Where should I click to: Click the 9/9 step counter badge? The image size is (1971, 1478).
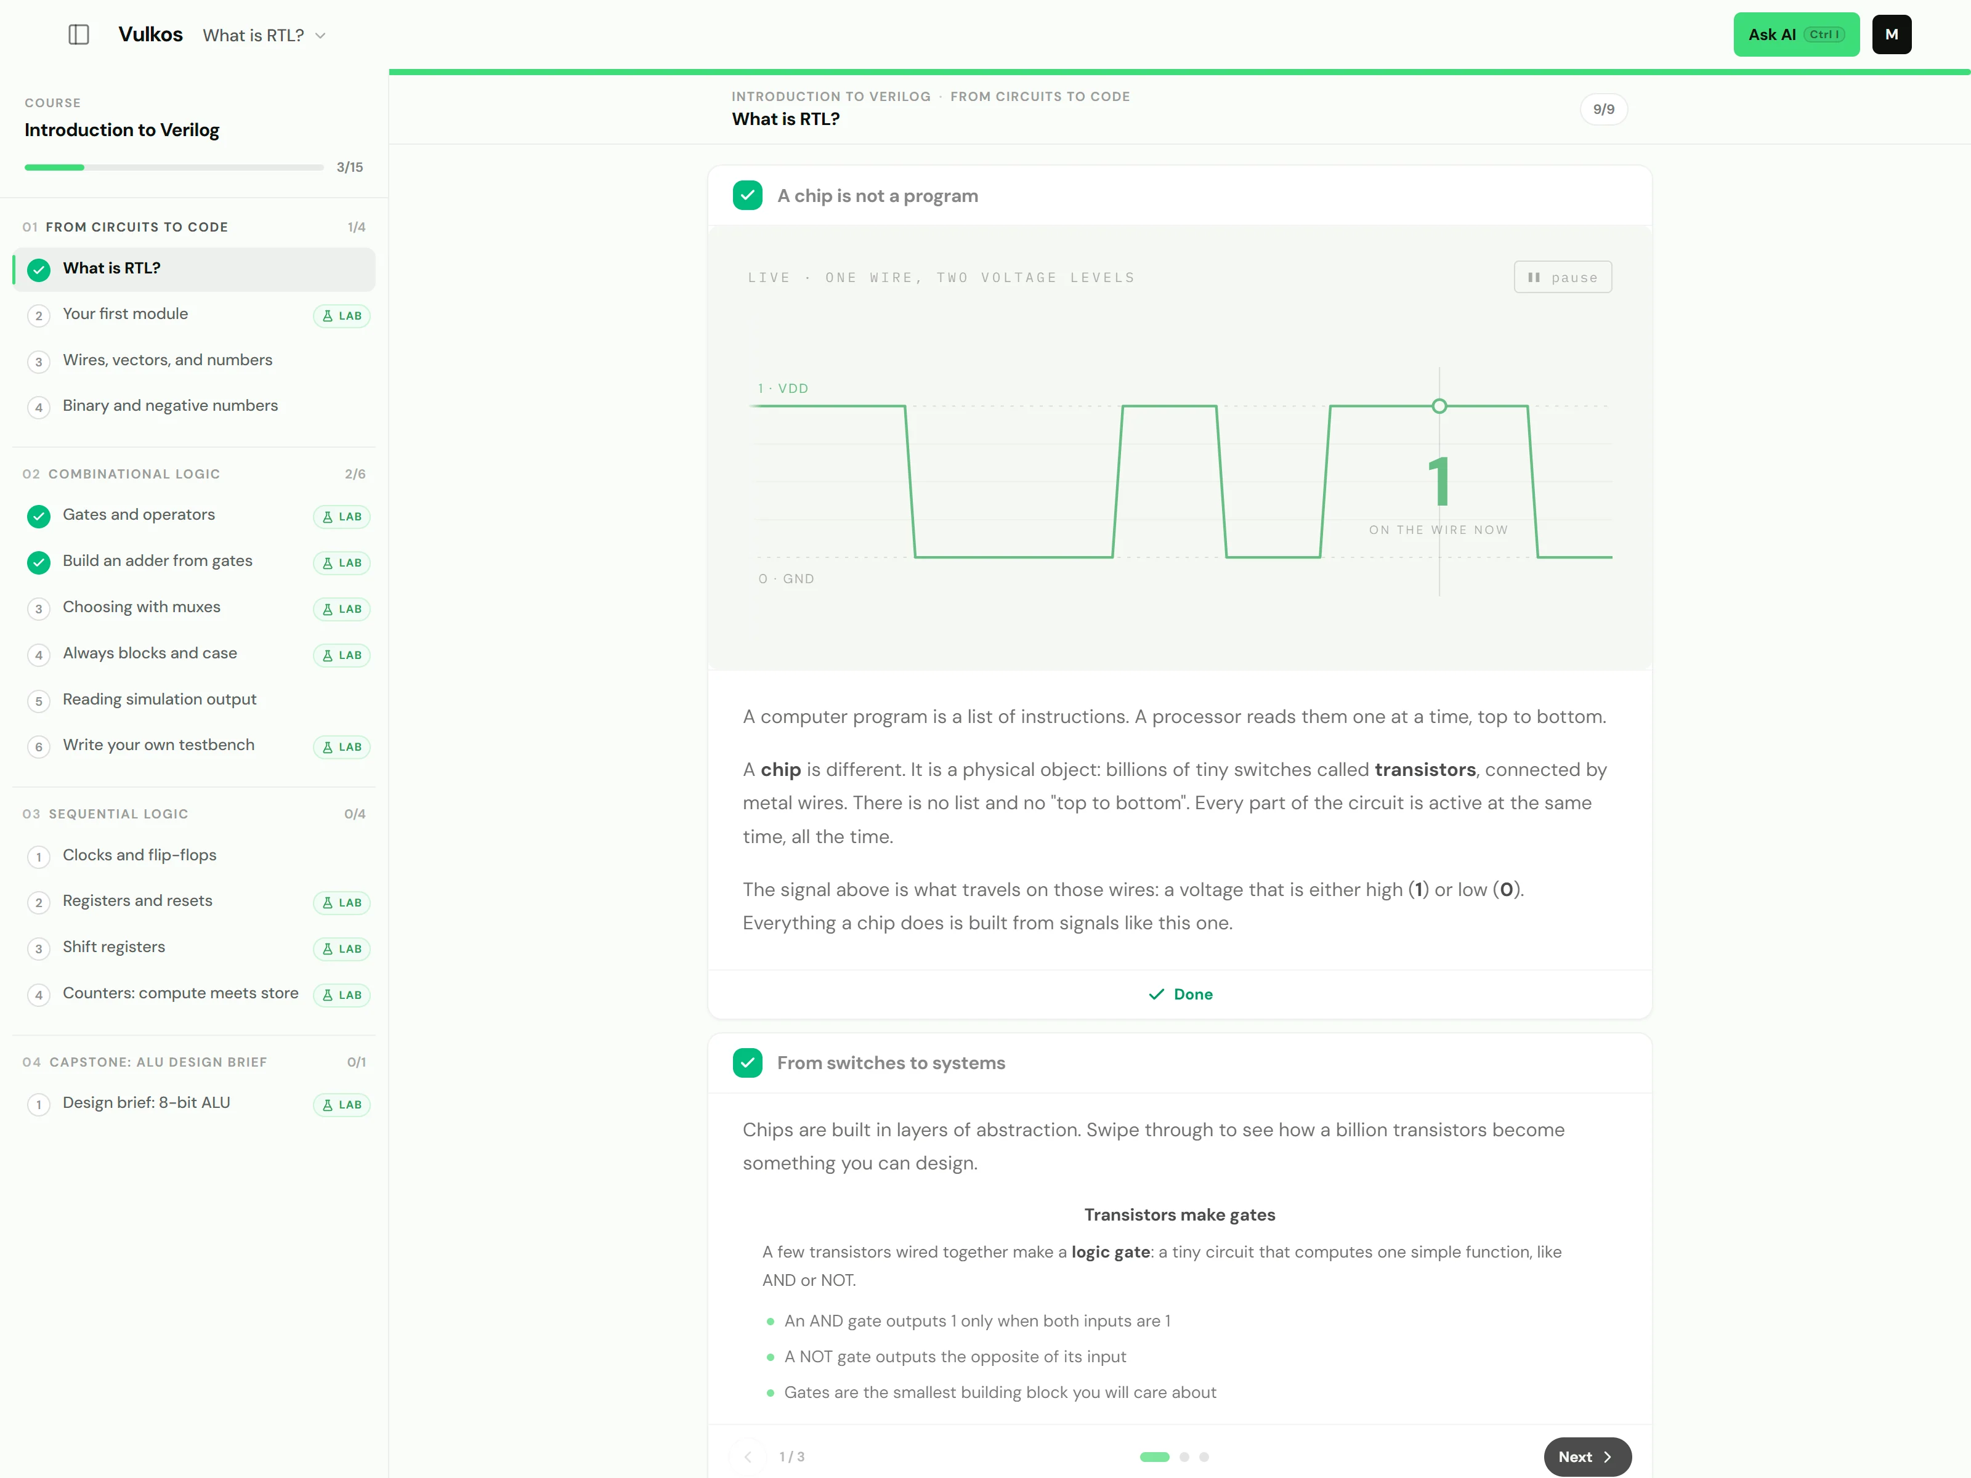coord(1603,110)
